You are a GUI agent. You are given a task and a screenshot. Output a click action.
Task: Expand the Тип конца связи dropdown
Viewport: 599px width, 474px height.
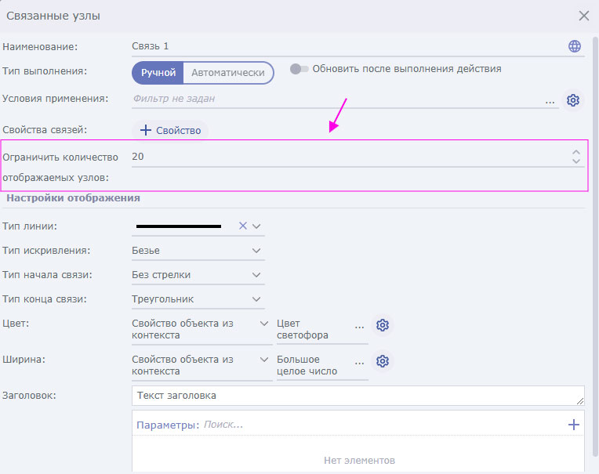pyautogui.click(x=256, y=299)
